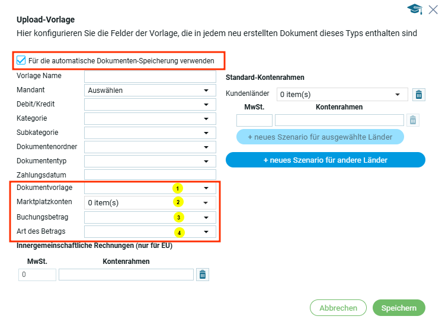Expand the Marktplatzkonten dropdown
The image size is (442, 329).
pyautogui.click(x=150, y=202)
